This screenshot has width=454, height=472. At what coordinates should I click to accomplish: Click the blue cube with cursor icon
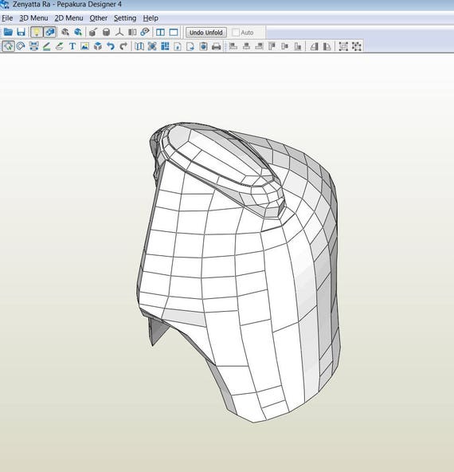tap(78, 32)
